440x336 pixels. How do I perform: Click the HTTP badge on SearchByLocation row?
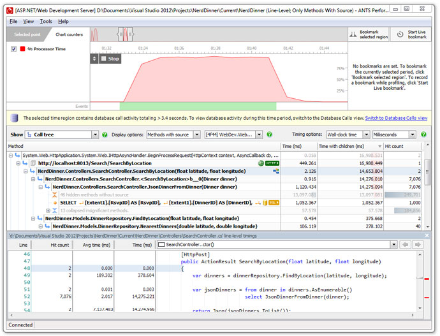click(273, 163)
